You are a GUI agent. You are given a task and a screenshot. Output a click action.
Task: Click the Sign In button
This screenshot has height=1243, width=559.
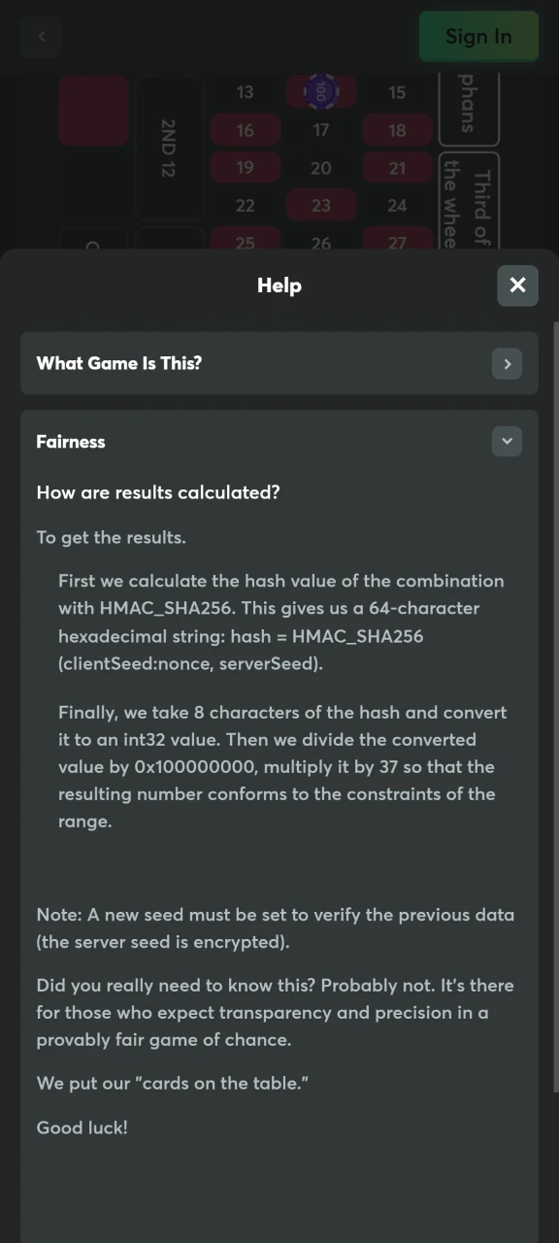478,37
